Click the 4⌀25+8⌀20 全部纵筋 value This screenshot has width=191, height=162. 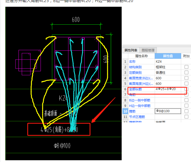[168, 89]
